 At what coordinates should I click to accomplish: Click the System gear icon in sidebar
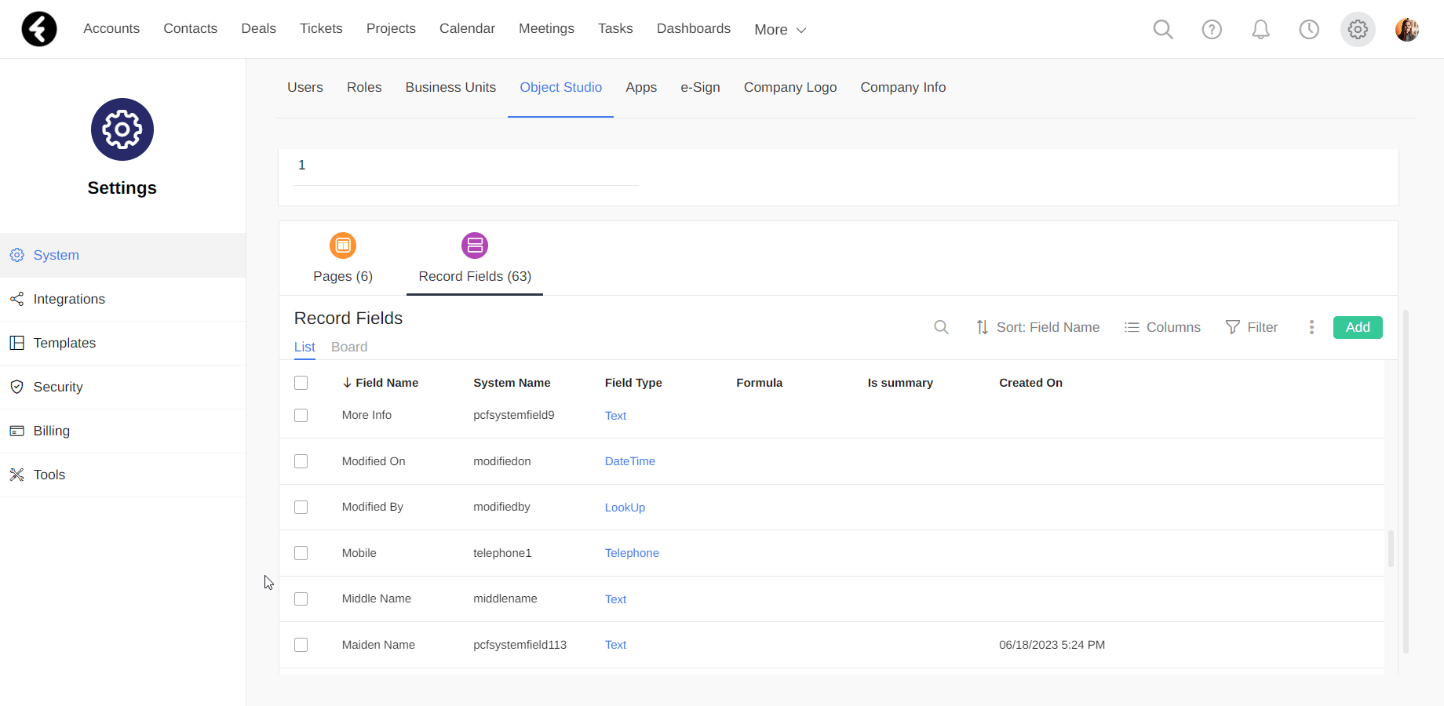(x=16, y=255)
